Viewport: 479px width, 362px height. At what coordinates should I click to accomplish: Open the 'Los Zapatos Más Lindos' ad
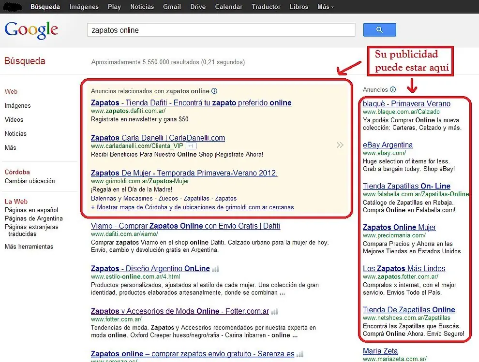click(x=404, y=269)
